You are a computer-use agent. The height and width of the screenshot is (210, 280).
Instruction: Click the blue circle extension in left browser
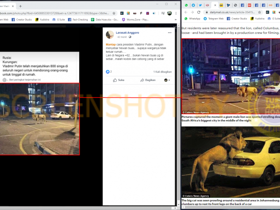[154, 13]
